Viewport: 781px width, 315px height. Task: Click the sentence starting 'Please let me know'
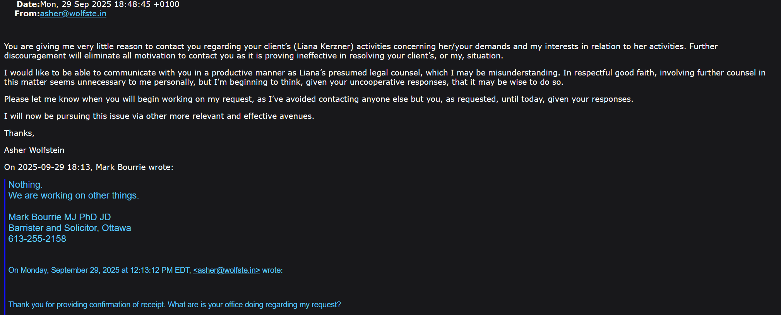[x=319, y=99]
